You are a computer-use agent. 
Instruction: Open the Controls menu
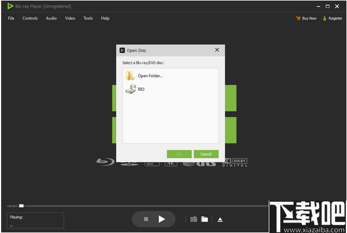[30, 18]
